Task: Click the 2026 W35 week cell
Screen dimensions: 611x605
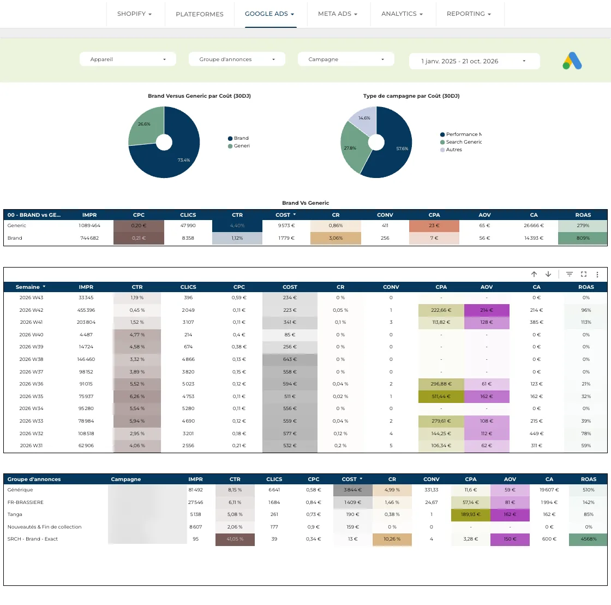Action: coord(31,396)
